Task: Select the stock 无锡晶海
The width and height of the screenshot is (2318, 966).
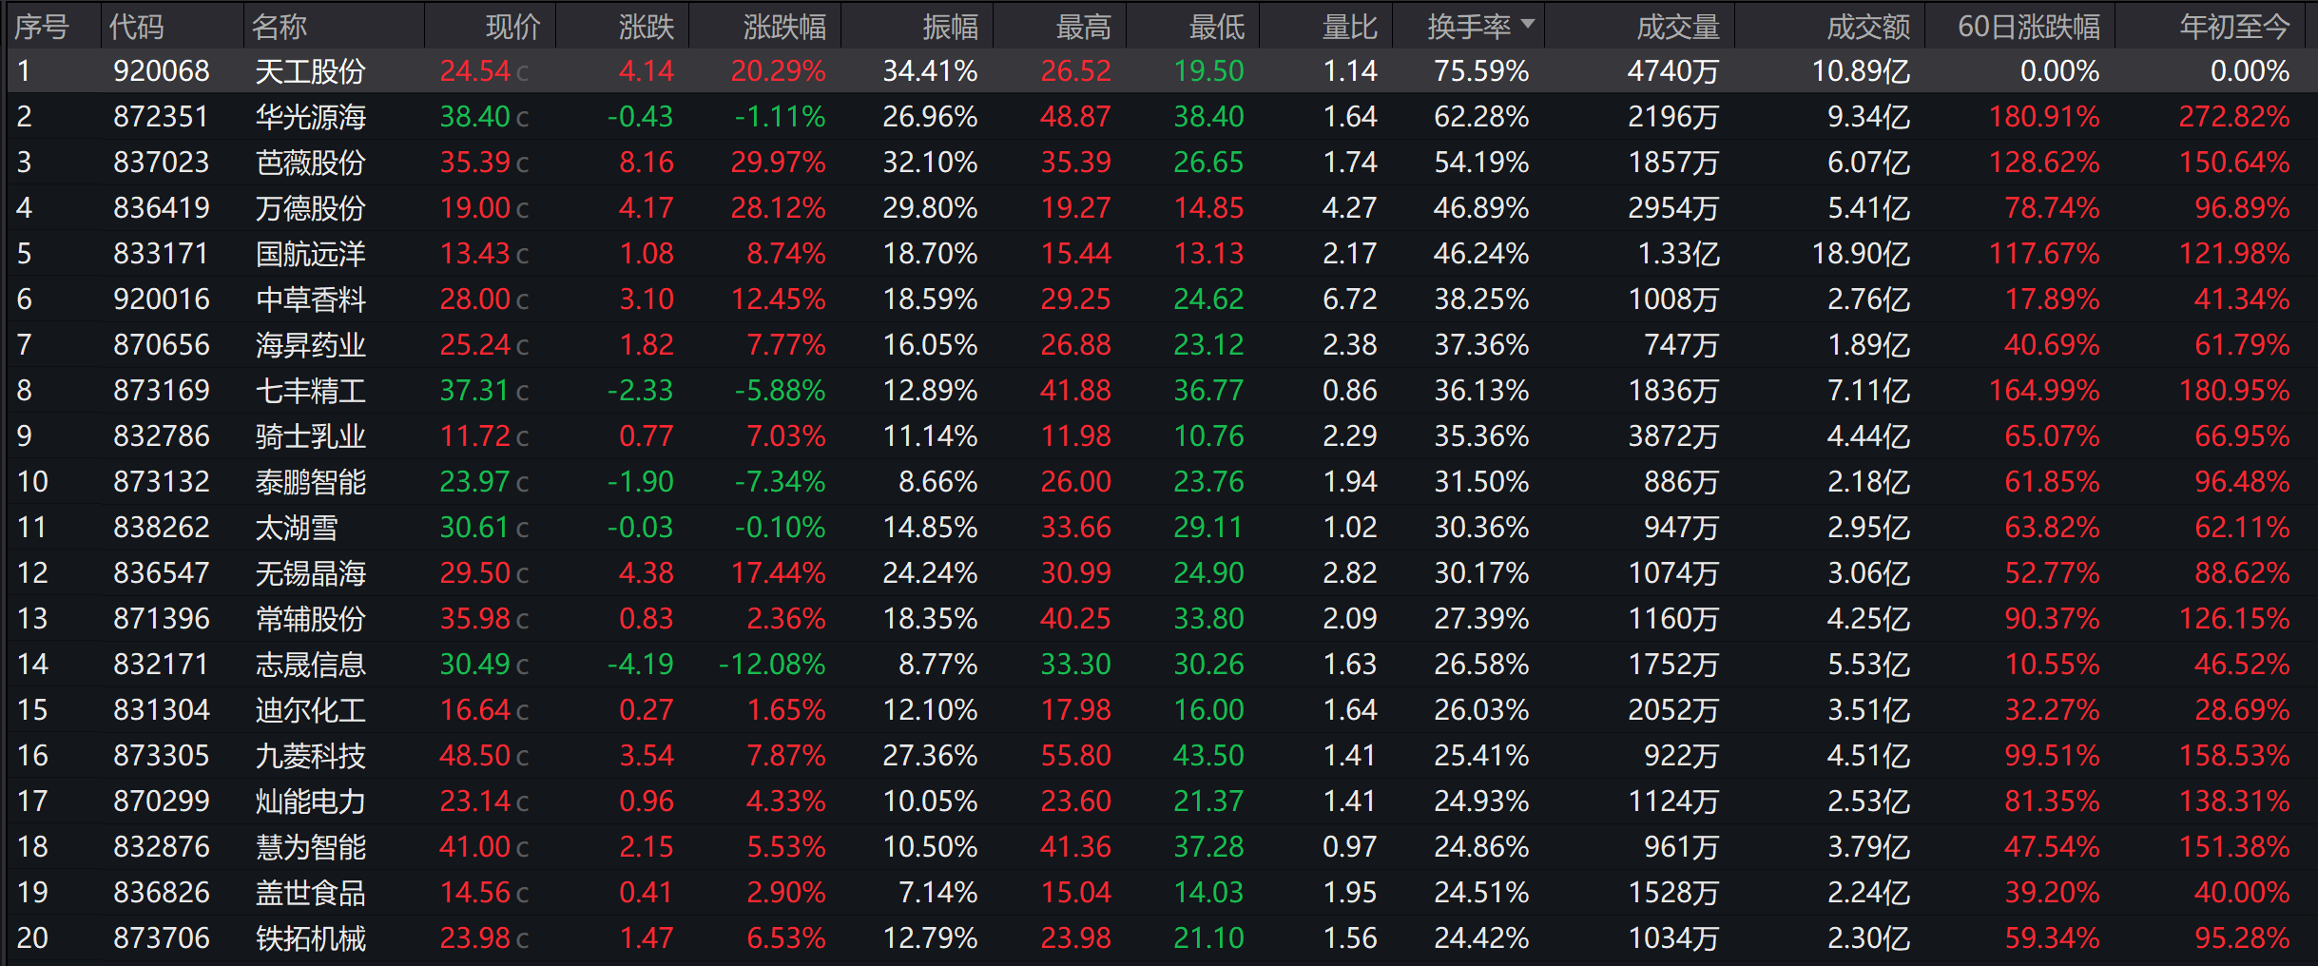Action: pos(311,573)
